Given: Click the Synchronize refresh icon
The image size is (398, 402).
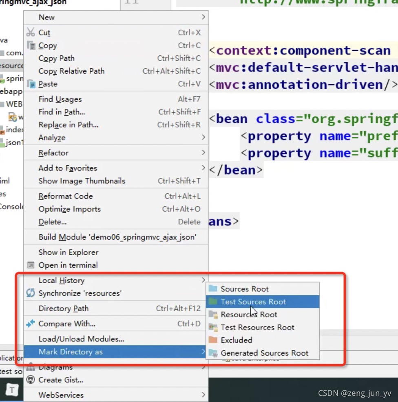Looking at the screenshot, I should coord(31,293).
